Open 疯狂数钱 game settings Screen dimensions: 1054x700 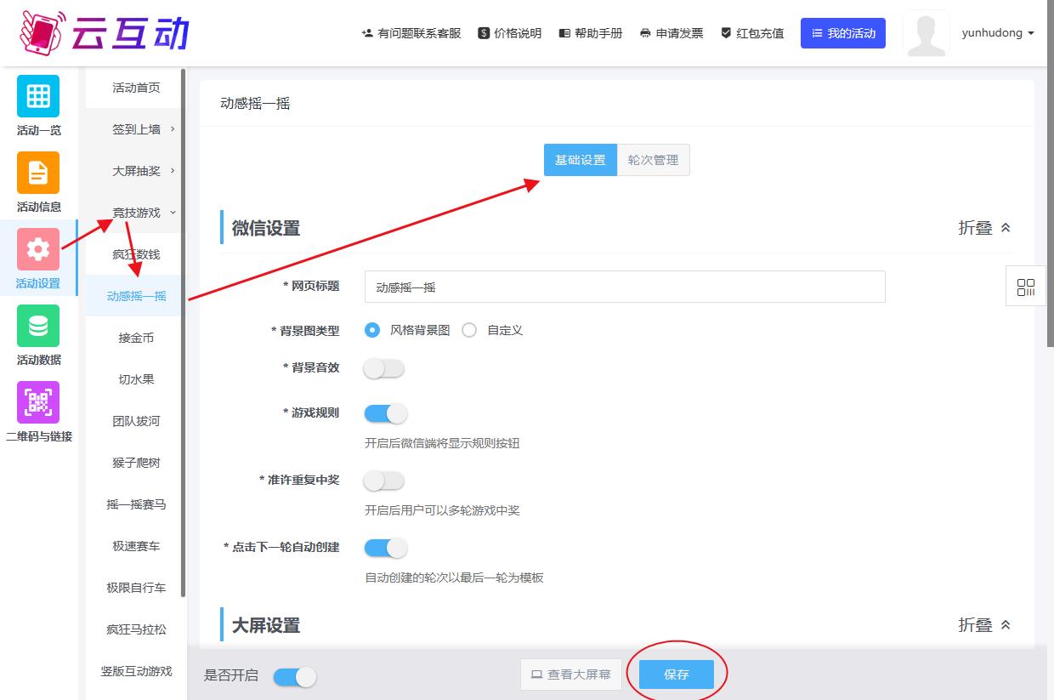(135, 254)
